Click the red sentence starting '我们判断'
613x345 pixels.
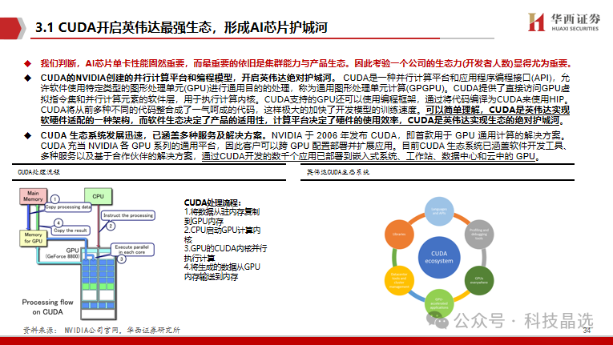click(x=306, y=63)
